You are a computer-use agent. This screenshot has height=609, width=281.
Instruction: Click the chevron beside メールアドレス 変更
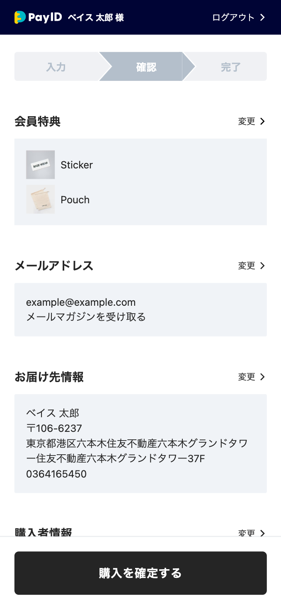(262, 266)
